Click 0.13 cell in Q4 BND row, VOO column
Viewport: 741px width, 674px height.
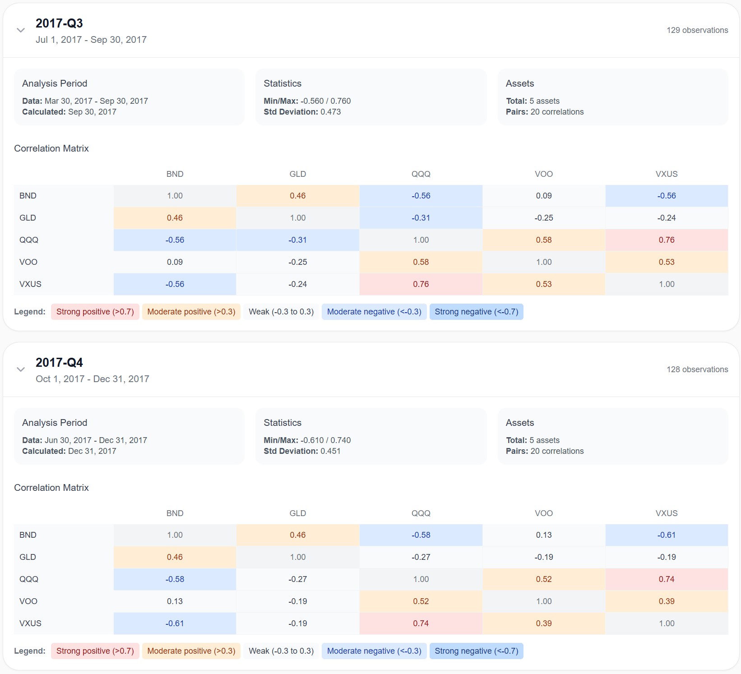[x=544, y=535]
